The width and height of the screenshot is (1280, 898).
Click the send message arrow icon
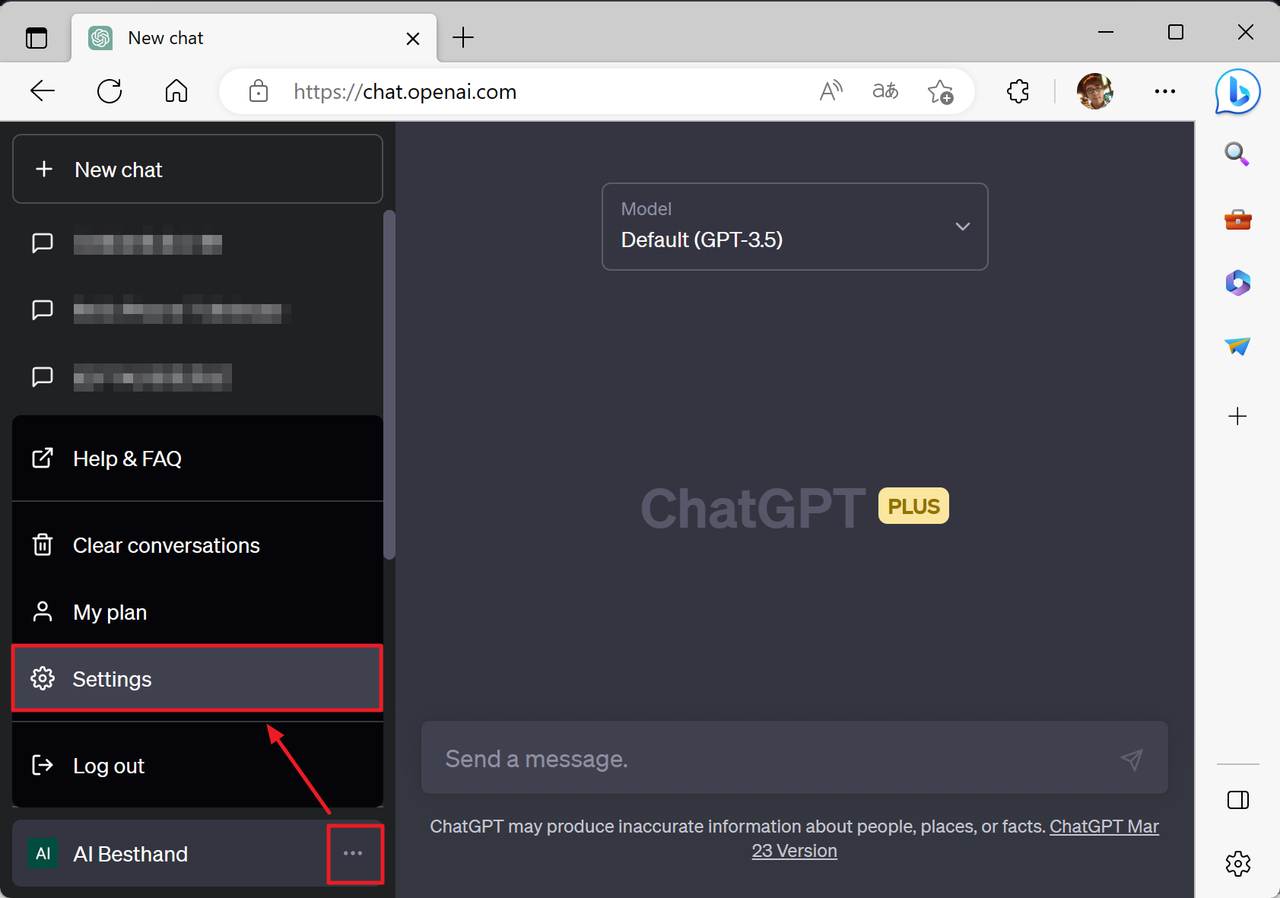1132,759
